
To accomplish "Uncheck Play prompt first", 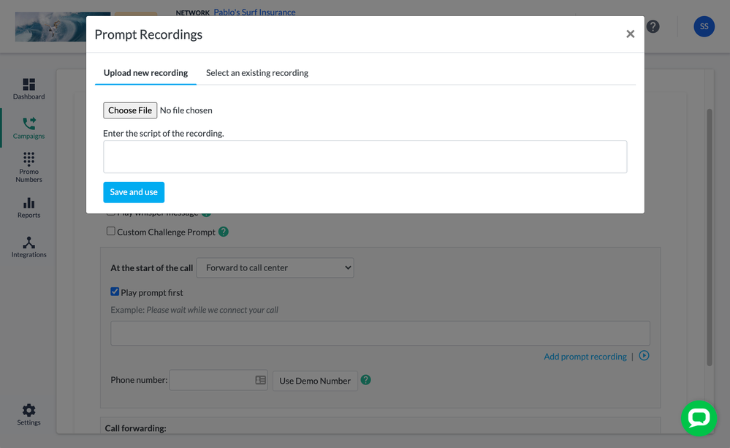I will click(115, 292).
